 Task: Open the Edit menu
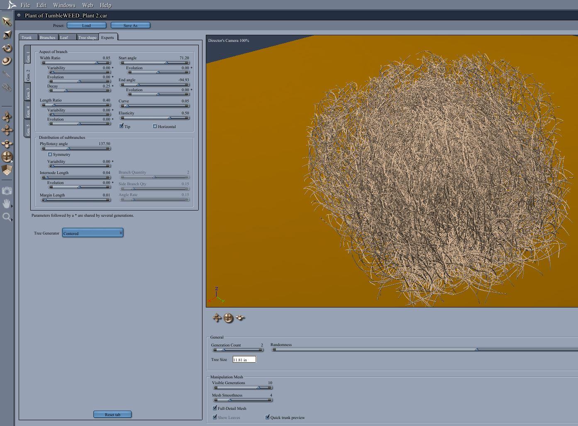pyautogui.click(x=41, y=5)
